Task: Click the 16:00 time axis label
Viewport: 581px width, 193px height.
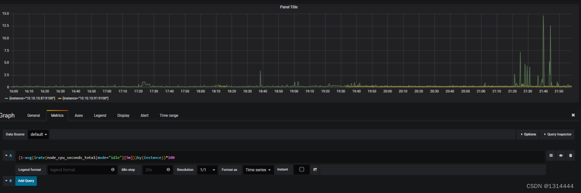Action: [14, 91]
